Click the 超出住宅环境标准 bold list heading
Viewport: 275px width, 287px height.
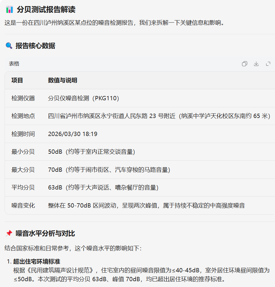coord(37,261)
